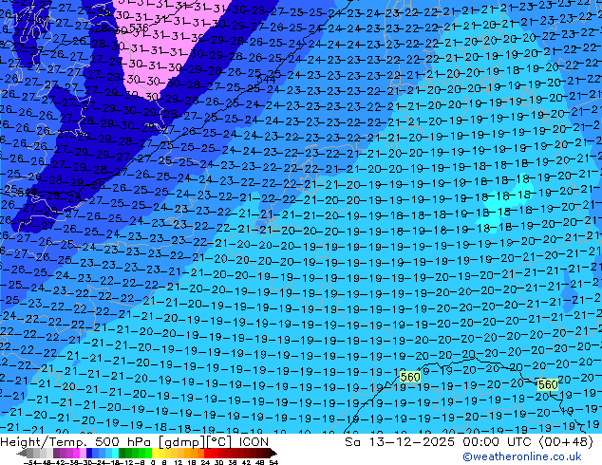The image size is (602, 465).
Task: Pick the bright red swatch above 24
Action: click(x=207, y=453)
